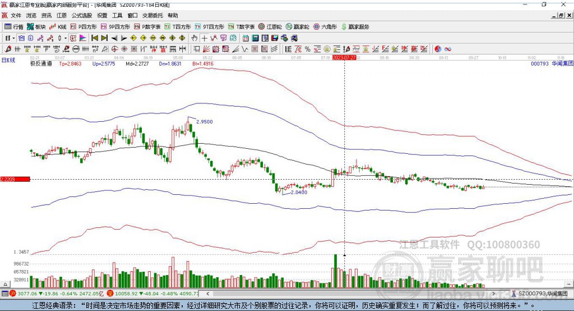Open the 设置 menu
This screenshot has width=574, height=311.
tap(102, 15)
